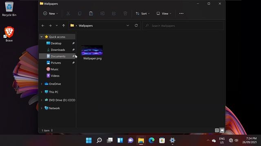Show hidden system tray icons
The image size is (261, 146).
[208, 140]
